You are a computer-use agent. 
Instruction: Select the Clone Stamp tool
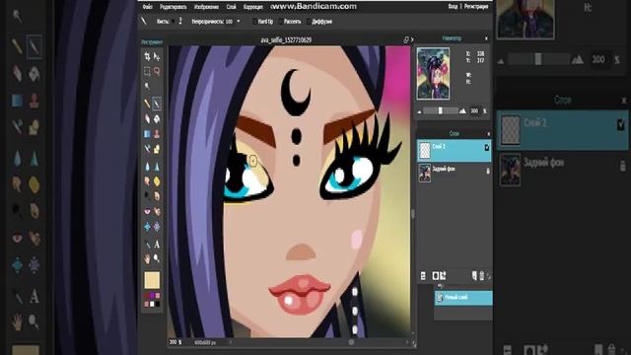coord(157,133)
